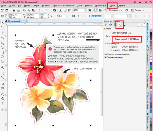Open the Привязать к dropdown
Image resolution: width=153 pixels, height=131 pixels.
(116, 10)
